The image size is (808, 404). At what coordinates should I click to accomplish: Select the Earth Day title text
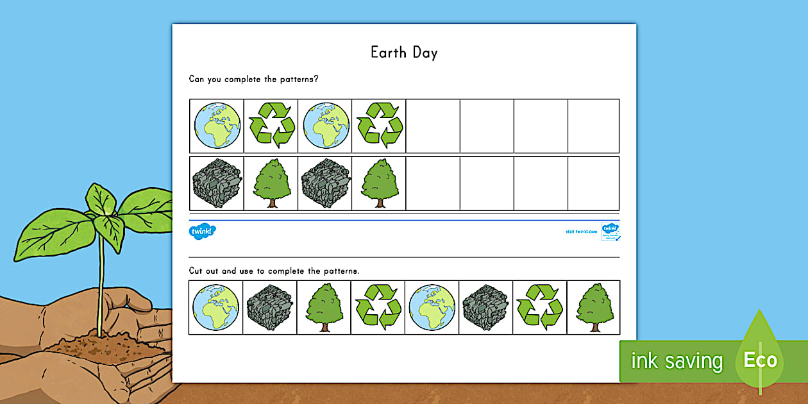(x=404, y=53)
